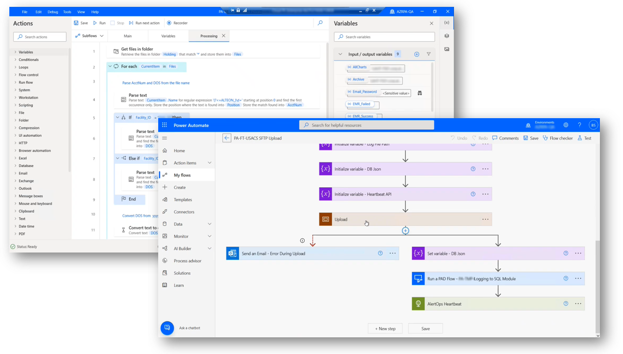
Task: Click the back arrow beside flow name
Action: tap(227, 138)
